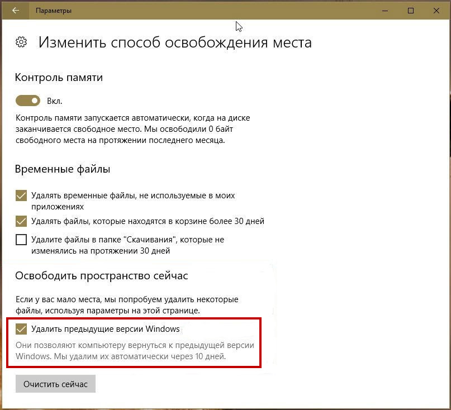Uncheck deleting temporary files unused by apps
451x410 pixels.
tap(21, 196)
